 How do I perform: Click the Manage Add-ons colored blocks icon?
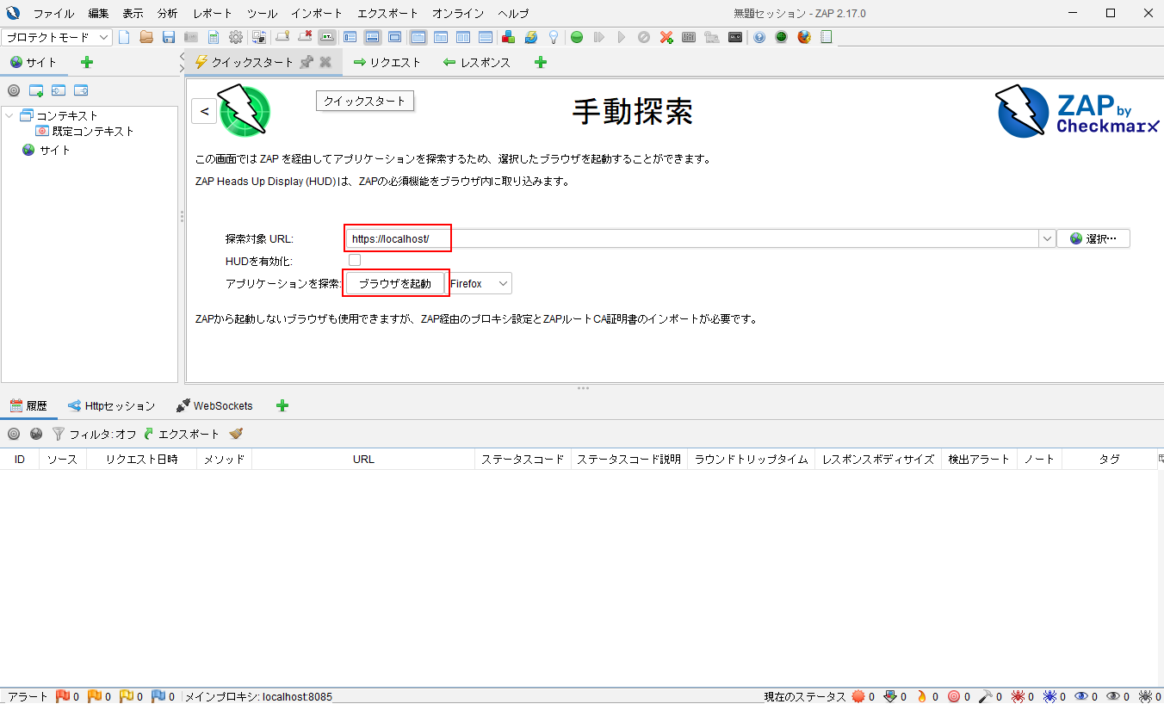[508, 37]
